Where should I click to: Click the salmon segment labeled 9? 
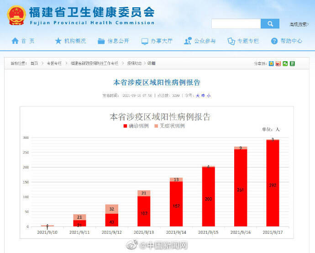241,148
